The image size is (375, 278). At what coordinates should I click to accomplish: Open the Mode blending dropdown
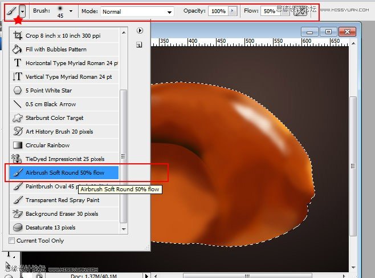click(x=137, y=11)
